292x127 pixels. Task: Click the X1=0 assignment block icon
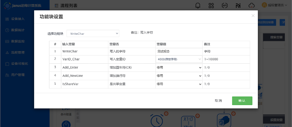[x=188, y=122]
